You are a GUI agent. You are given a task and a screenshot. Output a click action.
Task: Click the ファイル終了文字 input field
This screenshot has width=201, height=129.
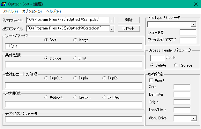[188, 40]
